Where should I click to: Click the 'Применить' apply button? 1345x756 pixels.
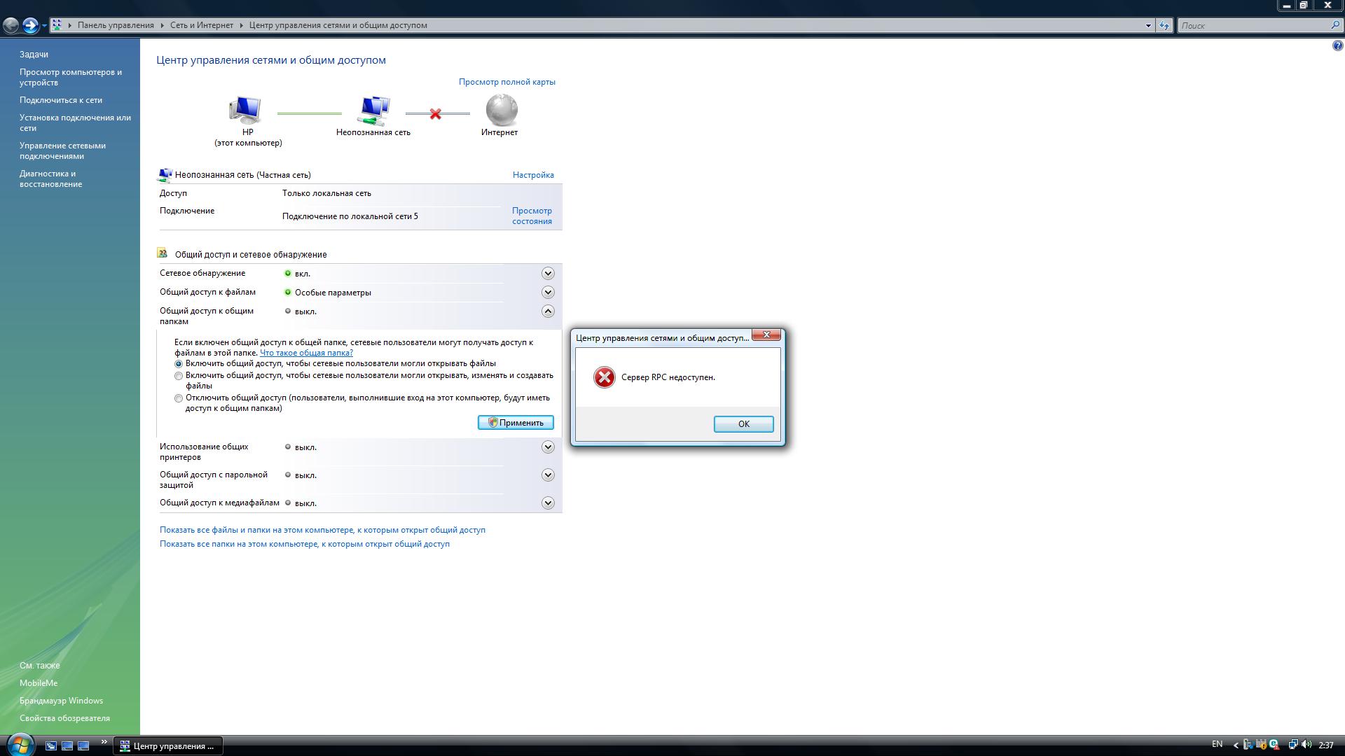[x=516, y=423]
